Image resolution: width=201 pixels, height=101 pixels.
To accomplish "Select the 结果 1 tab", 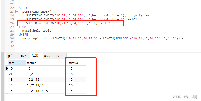I will tap(36, 56).
